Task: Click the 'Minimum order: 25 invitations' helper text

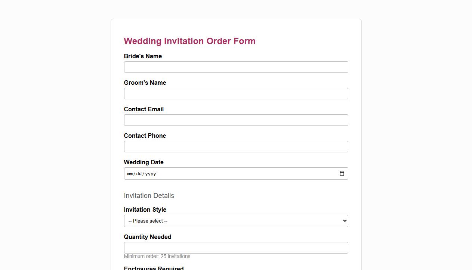Action: tap(157, 256)
